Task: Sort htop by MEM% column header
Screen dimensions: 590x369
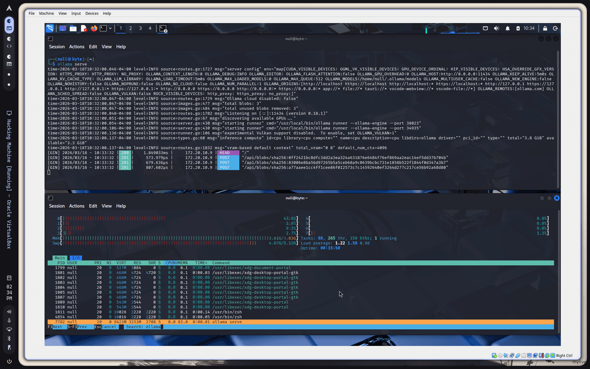Action: [x=182, y=263]
